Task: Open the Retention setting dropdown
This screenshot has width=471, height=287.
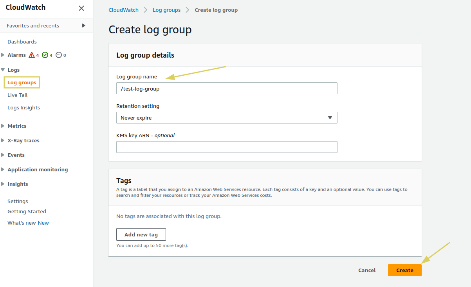Action: (227, 118)
